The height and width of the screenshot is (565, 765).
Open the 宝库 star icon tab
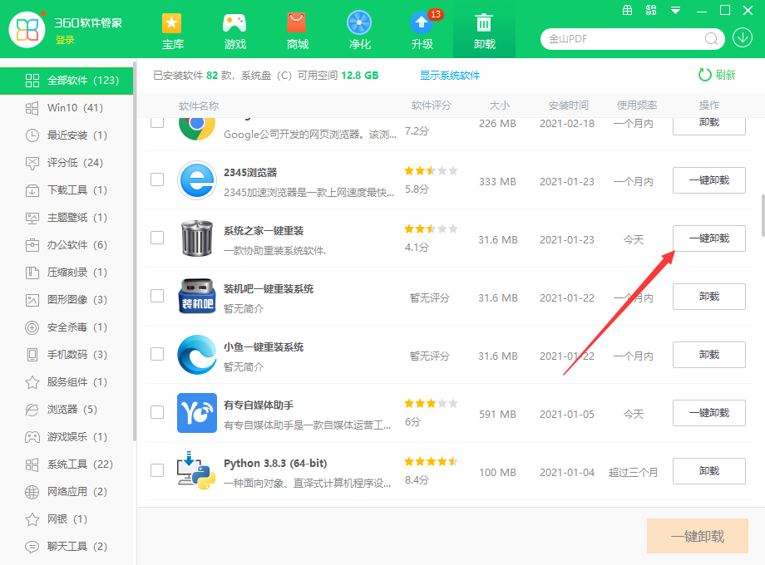pos(172,30)
